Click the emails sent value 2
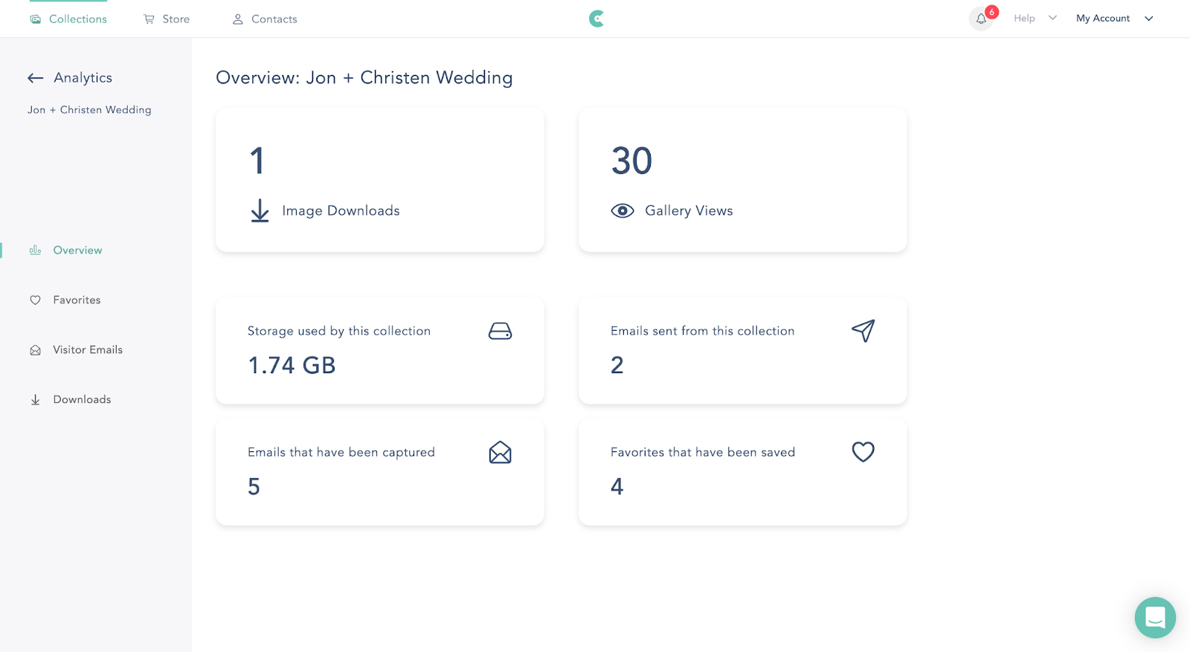 pos(617,366)
